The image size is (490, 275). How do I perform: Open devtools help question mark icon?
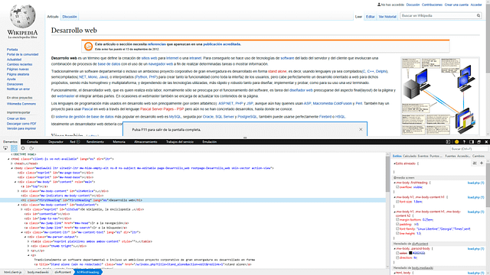coord(464,142)
